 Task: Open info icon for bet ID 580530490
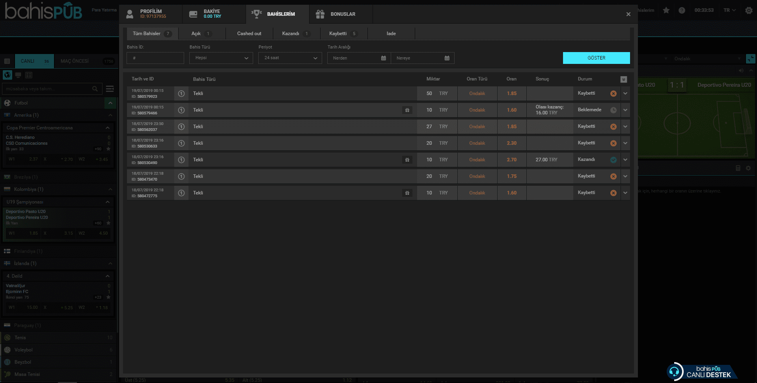coord(181,160)
